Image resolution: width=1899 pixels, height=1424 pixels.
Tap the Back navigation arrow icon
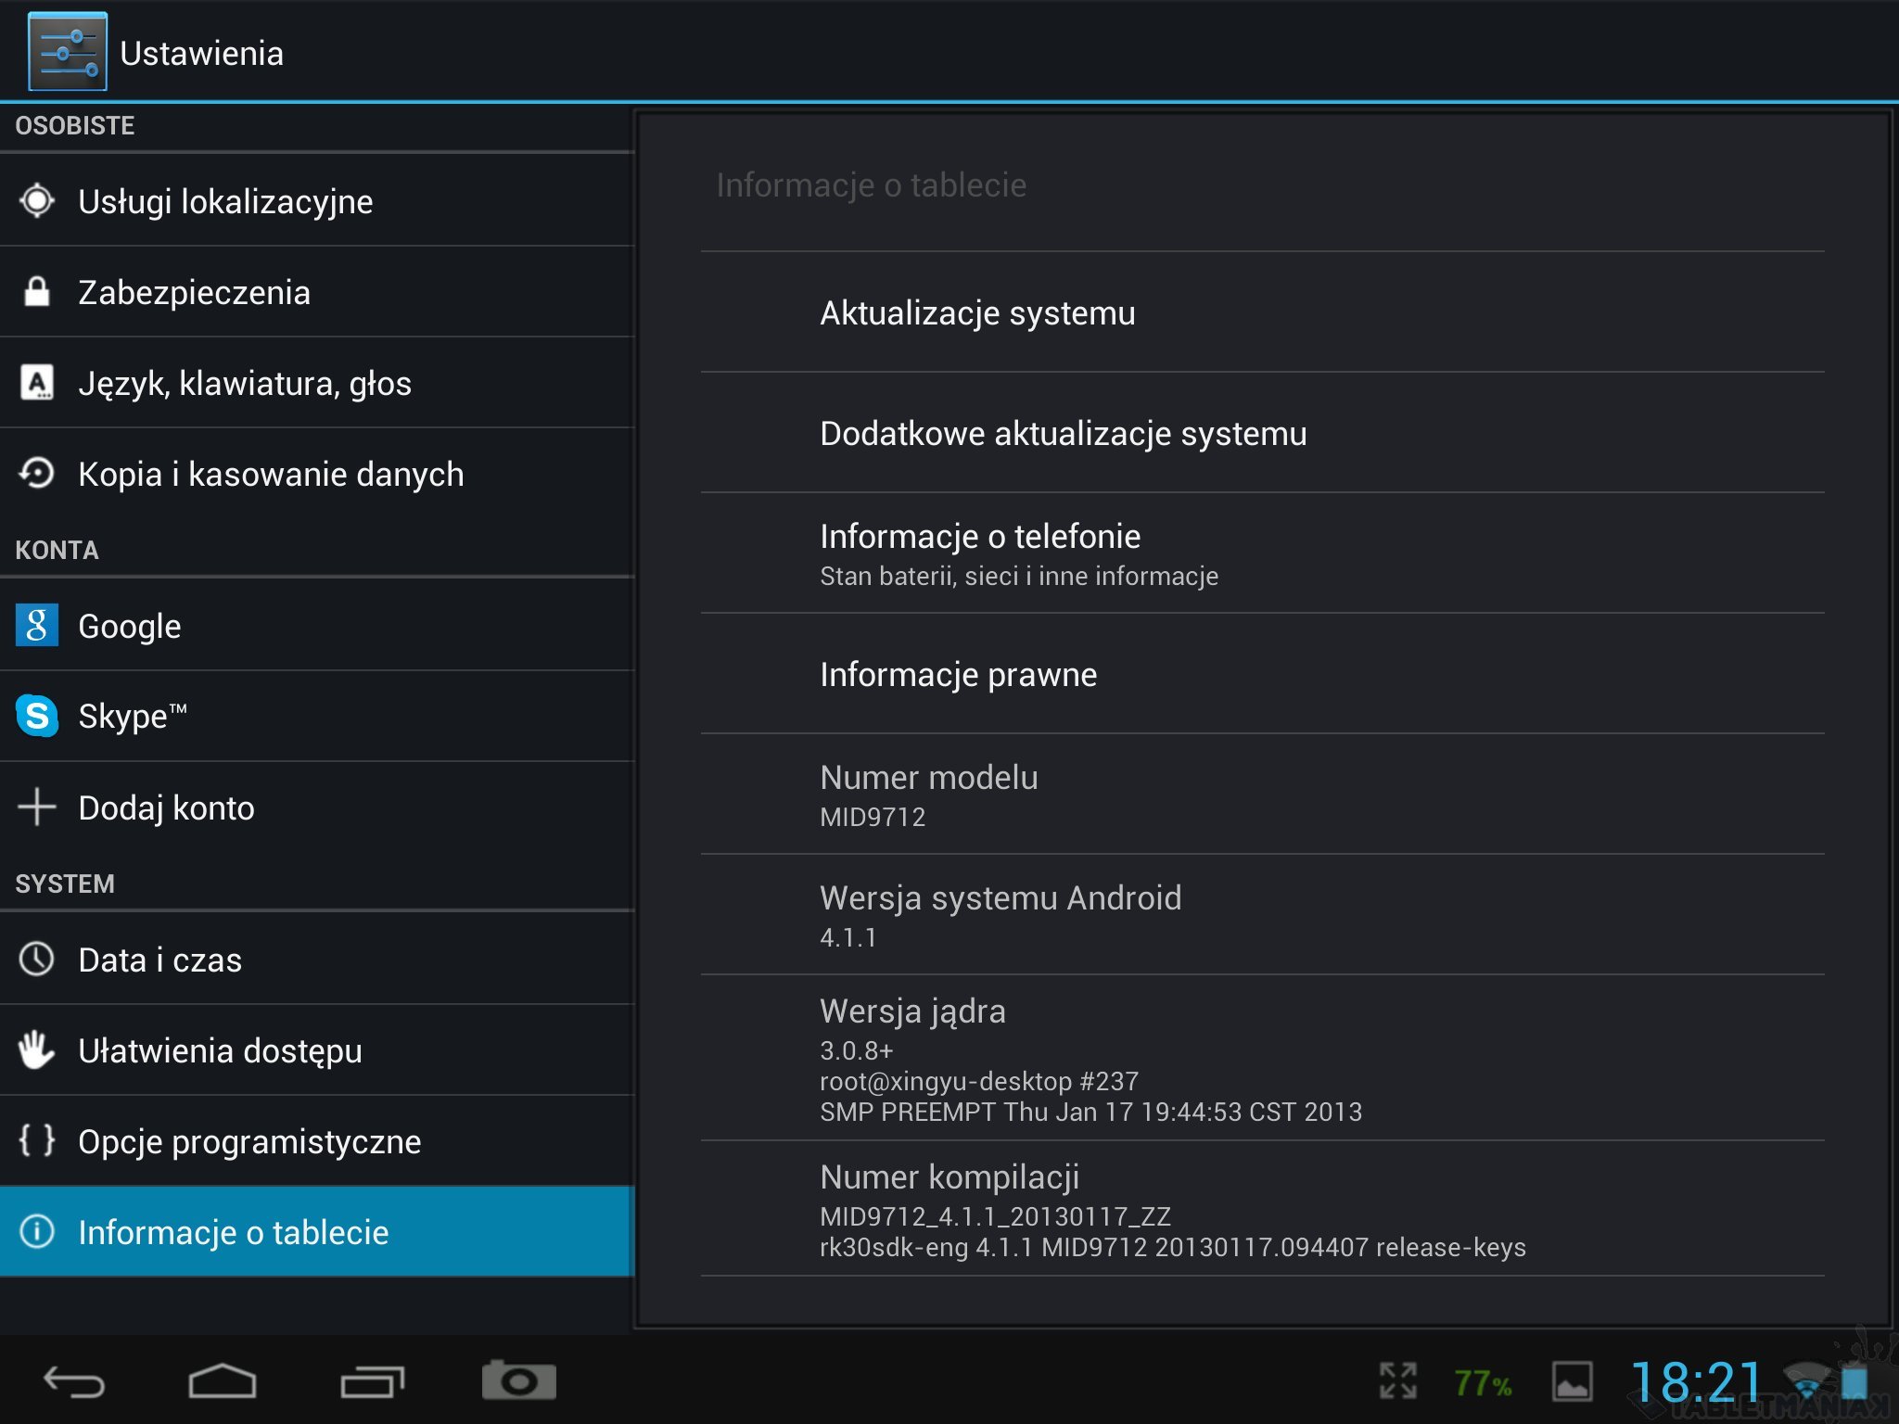point(74,1381)
